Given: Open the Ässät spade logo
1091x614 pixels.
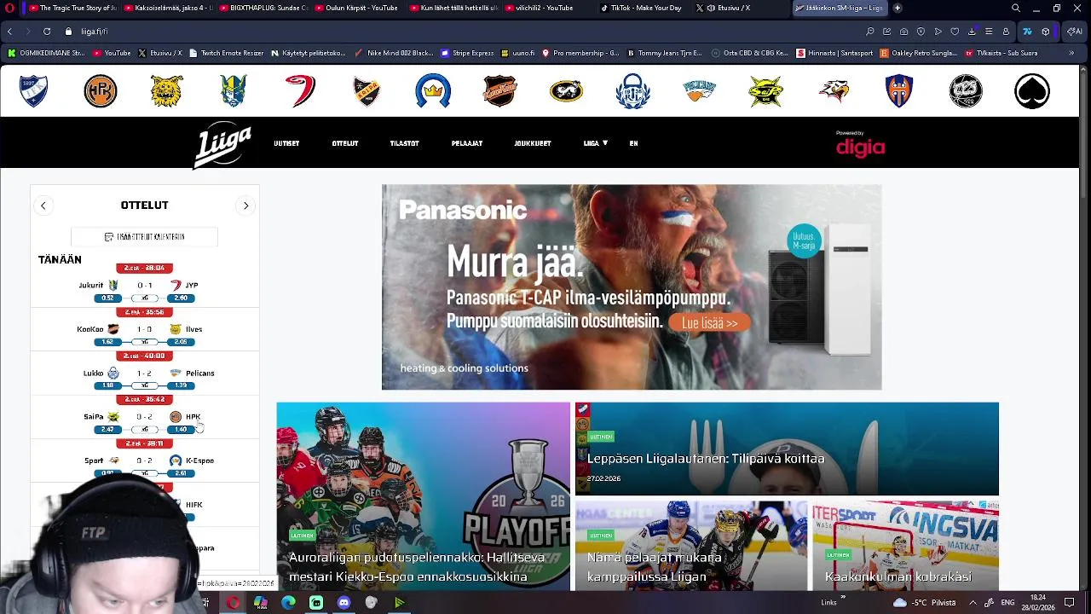Looking at the screenshot, I should point(1032,91).
